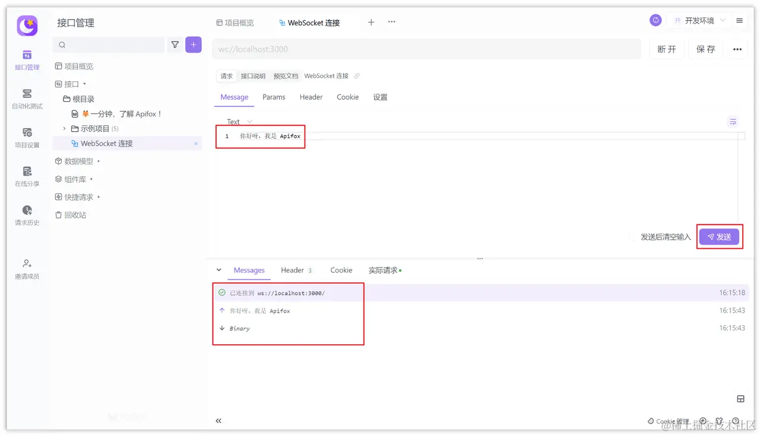The image size is (760, 435).
Task: Switch to the request Header tab
Action: point(311,97)
